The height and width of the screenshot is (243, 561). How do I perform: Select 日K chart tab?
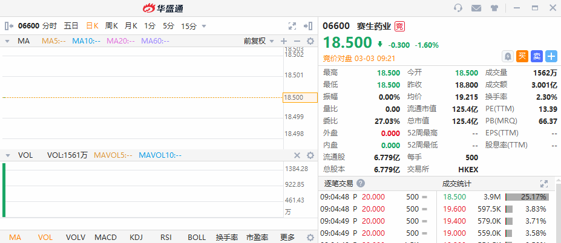click(93, 26)
